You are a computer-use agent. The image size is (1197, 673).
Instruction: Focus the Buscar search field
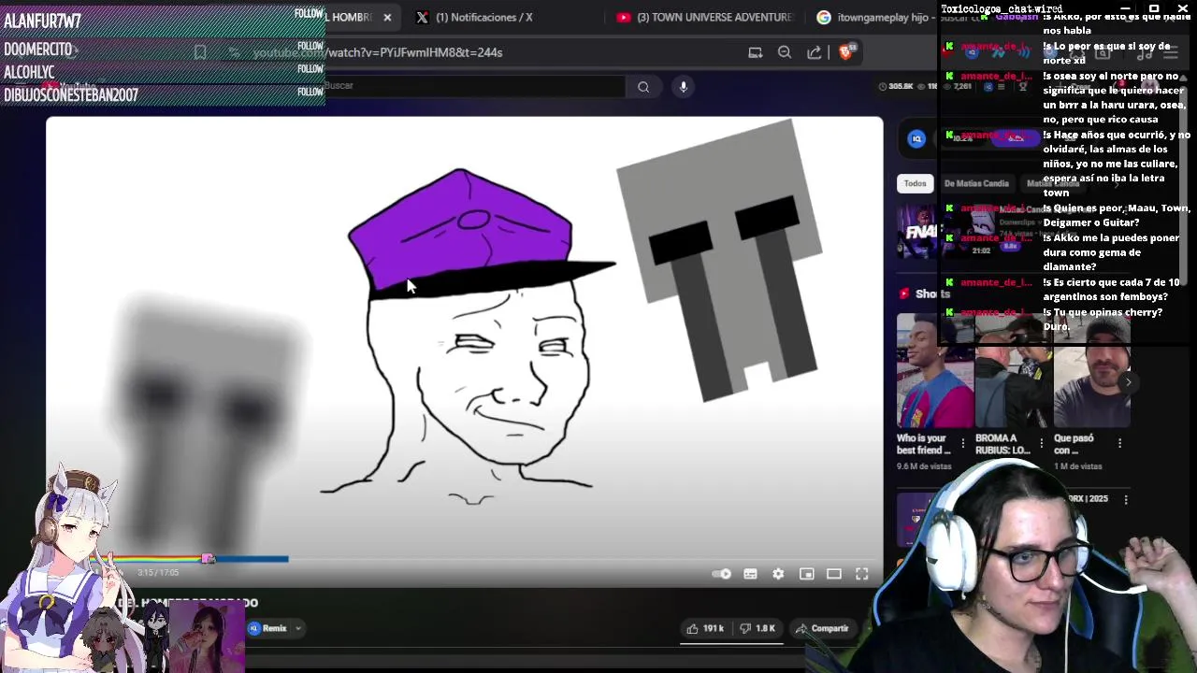point(474,86)
